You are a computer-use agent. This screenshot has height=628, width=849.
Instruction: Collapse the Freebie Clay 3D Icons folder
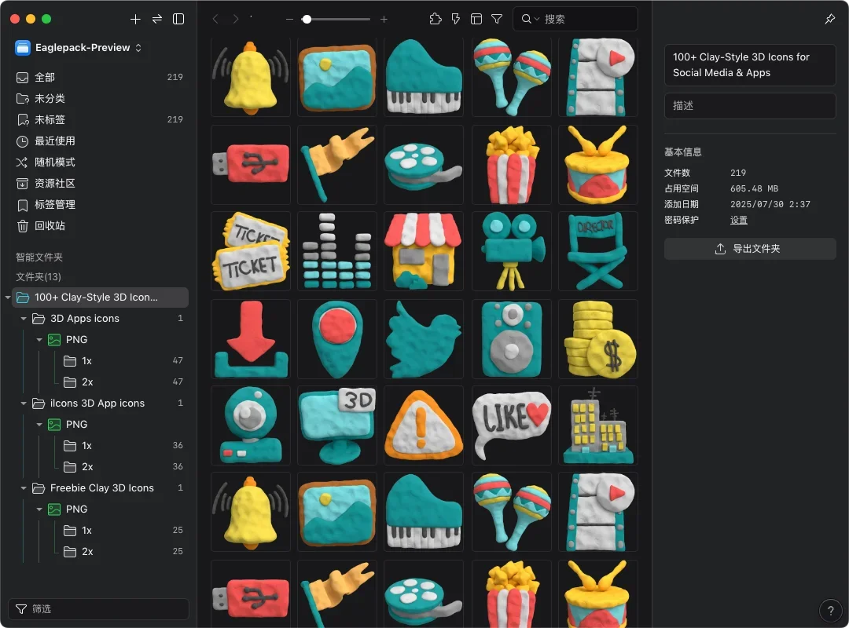pos(24,488)
